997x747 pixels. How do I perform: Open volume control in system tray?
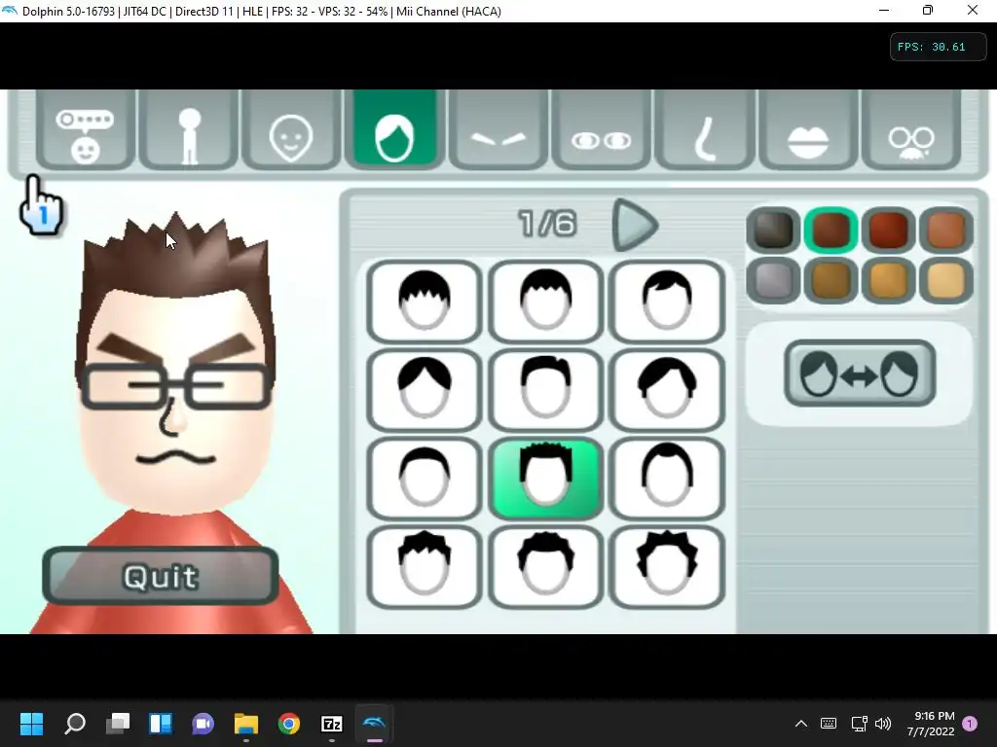coord(883,724)
